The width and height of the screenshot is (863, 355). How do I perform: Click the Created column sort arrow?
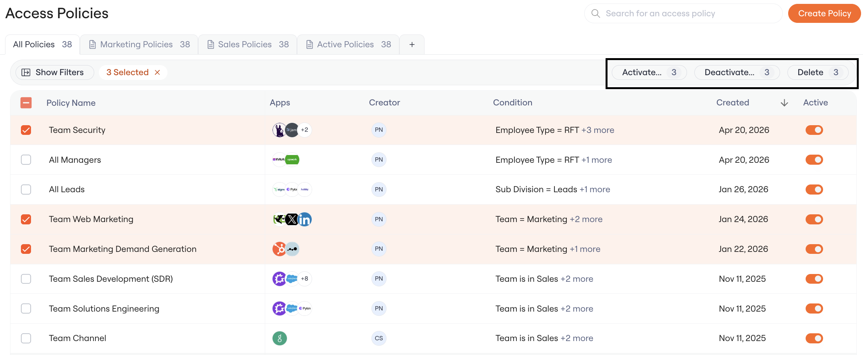tap(784, 103)
